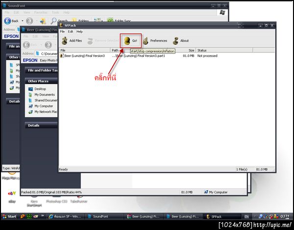294x230 pixels.
Task: Open the Edit menu in SFPack
Action: 71,31
